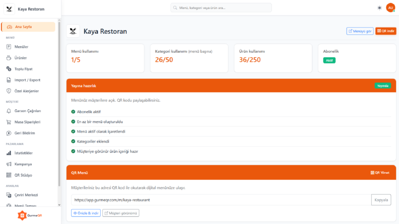This screenshot has width=399, height=224.
Task: Click the QR indir button
Action: click(x=386, y=31)
